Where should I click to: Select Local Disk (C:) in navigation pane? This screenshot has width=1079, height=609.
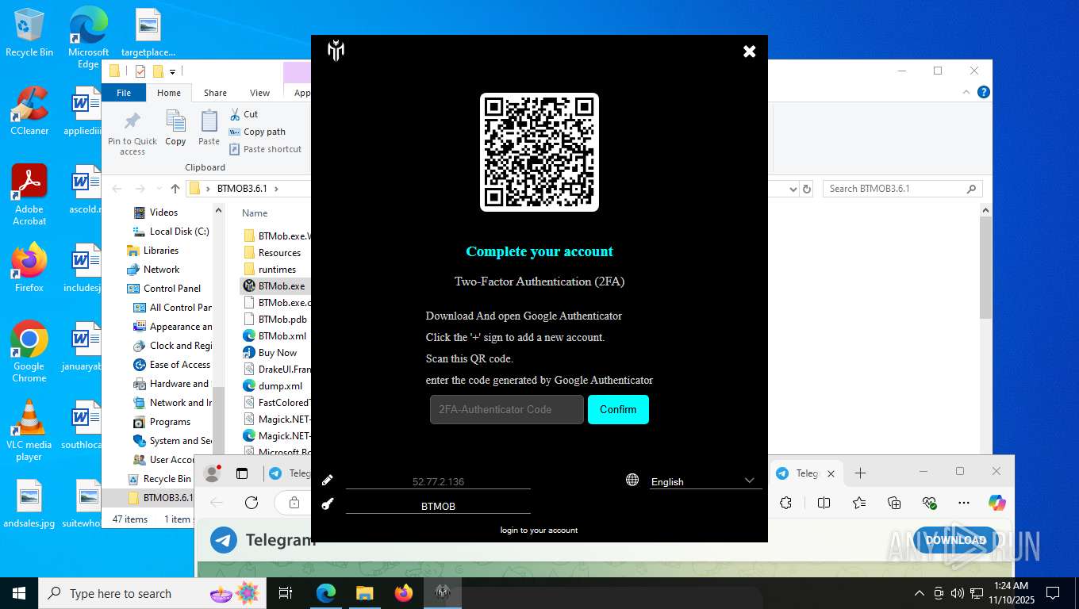[x=179, y=232]
